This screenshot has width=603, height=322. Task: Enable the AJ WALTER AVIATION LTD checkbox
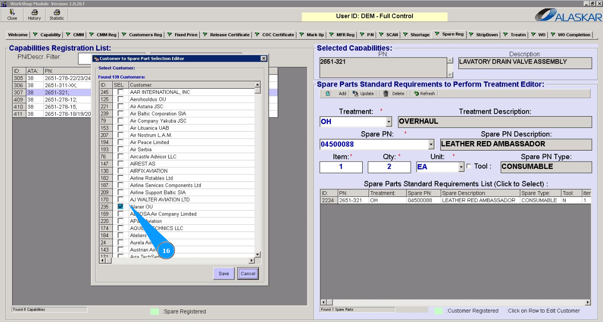(x=121, y=199)
